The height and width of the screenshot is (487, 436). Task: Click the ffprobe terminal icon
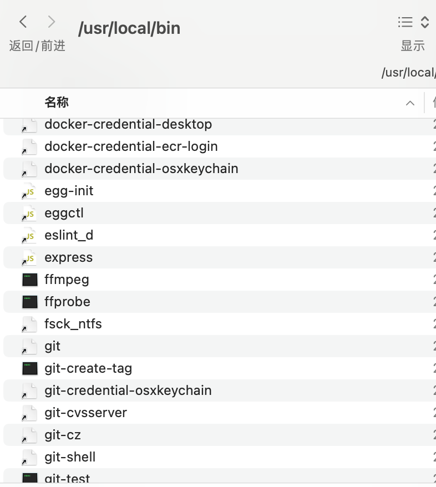point(29,302)
